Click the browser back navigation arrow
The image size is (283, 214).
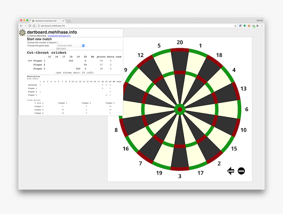21,25
